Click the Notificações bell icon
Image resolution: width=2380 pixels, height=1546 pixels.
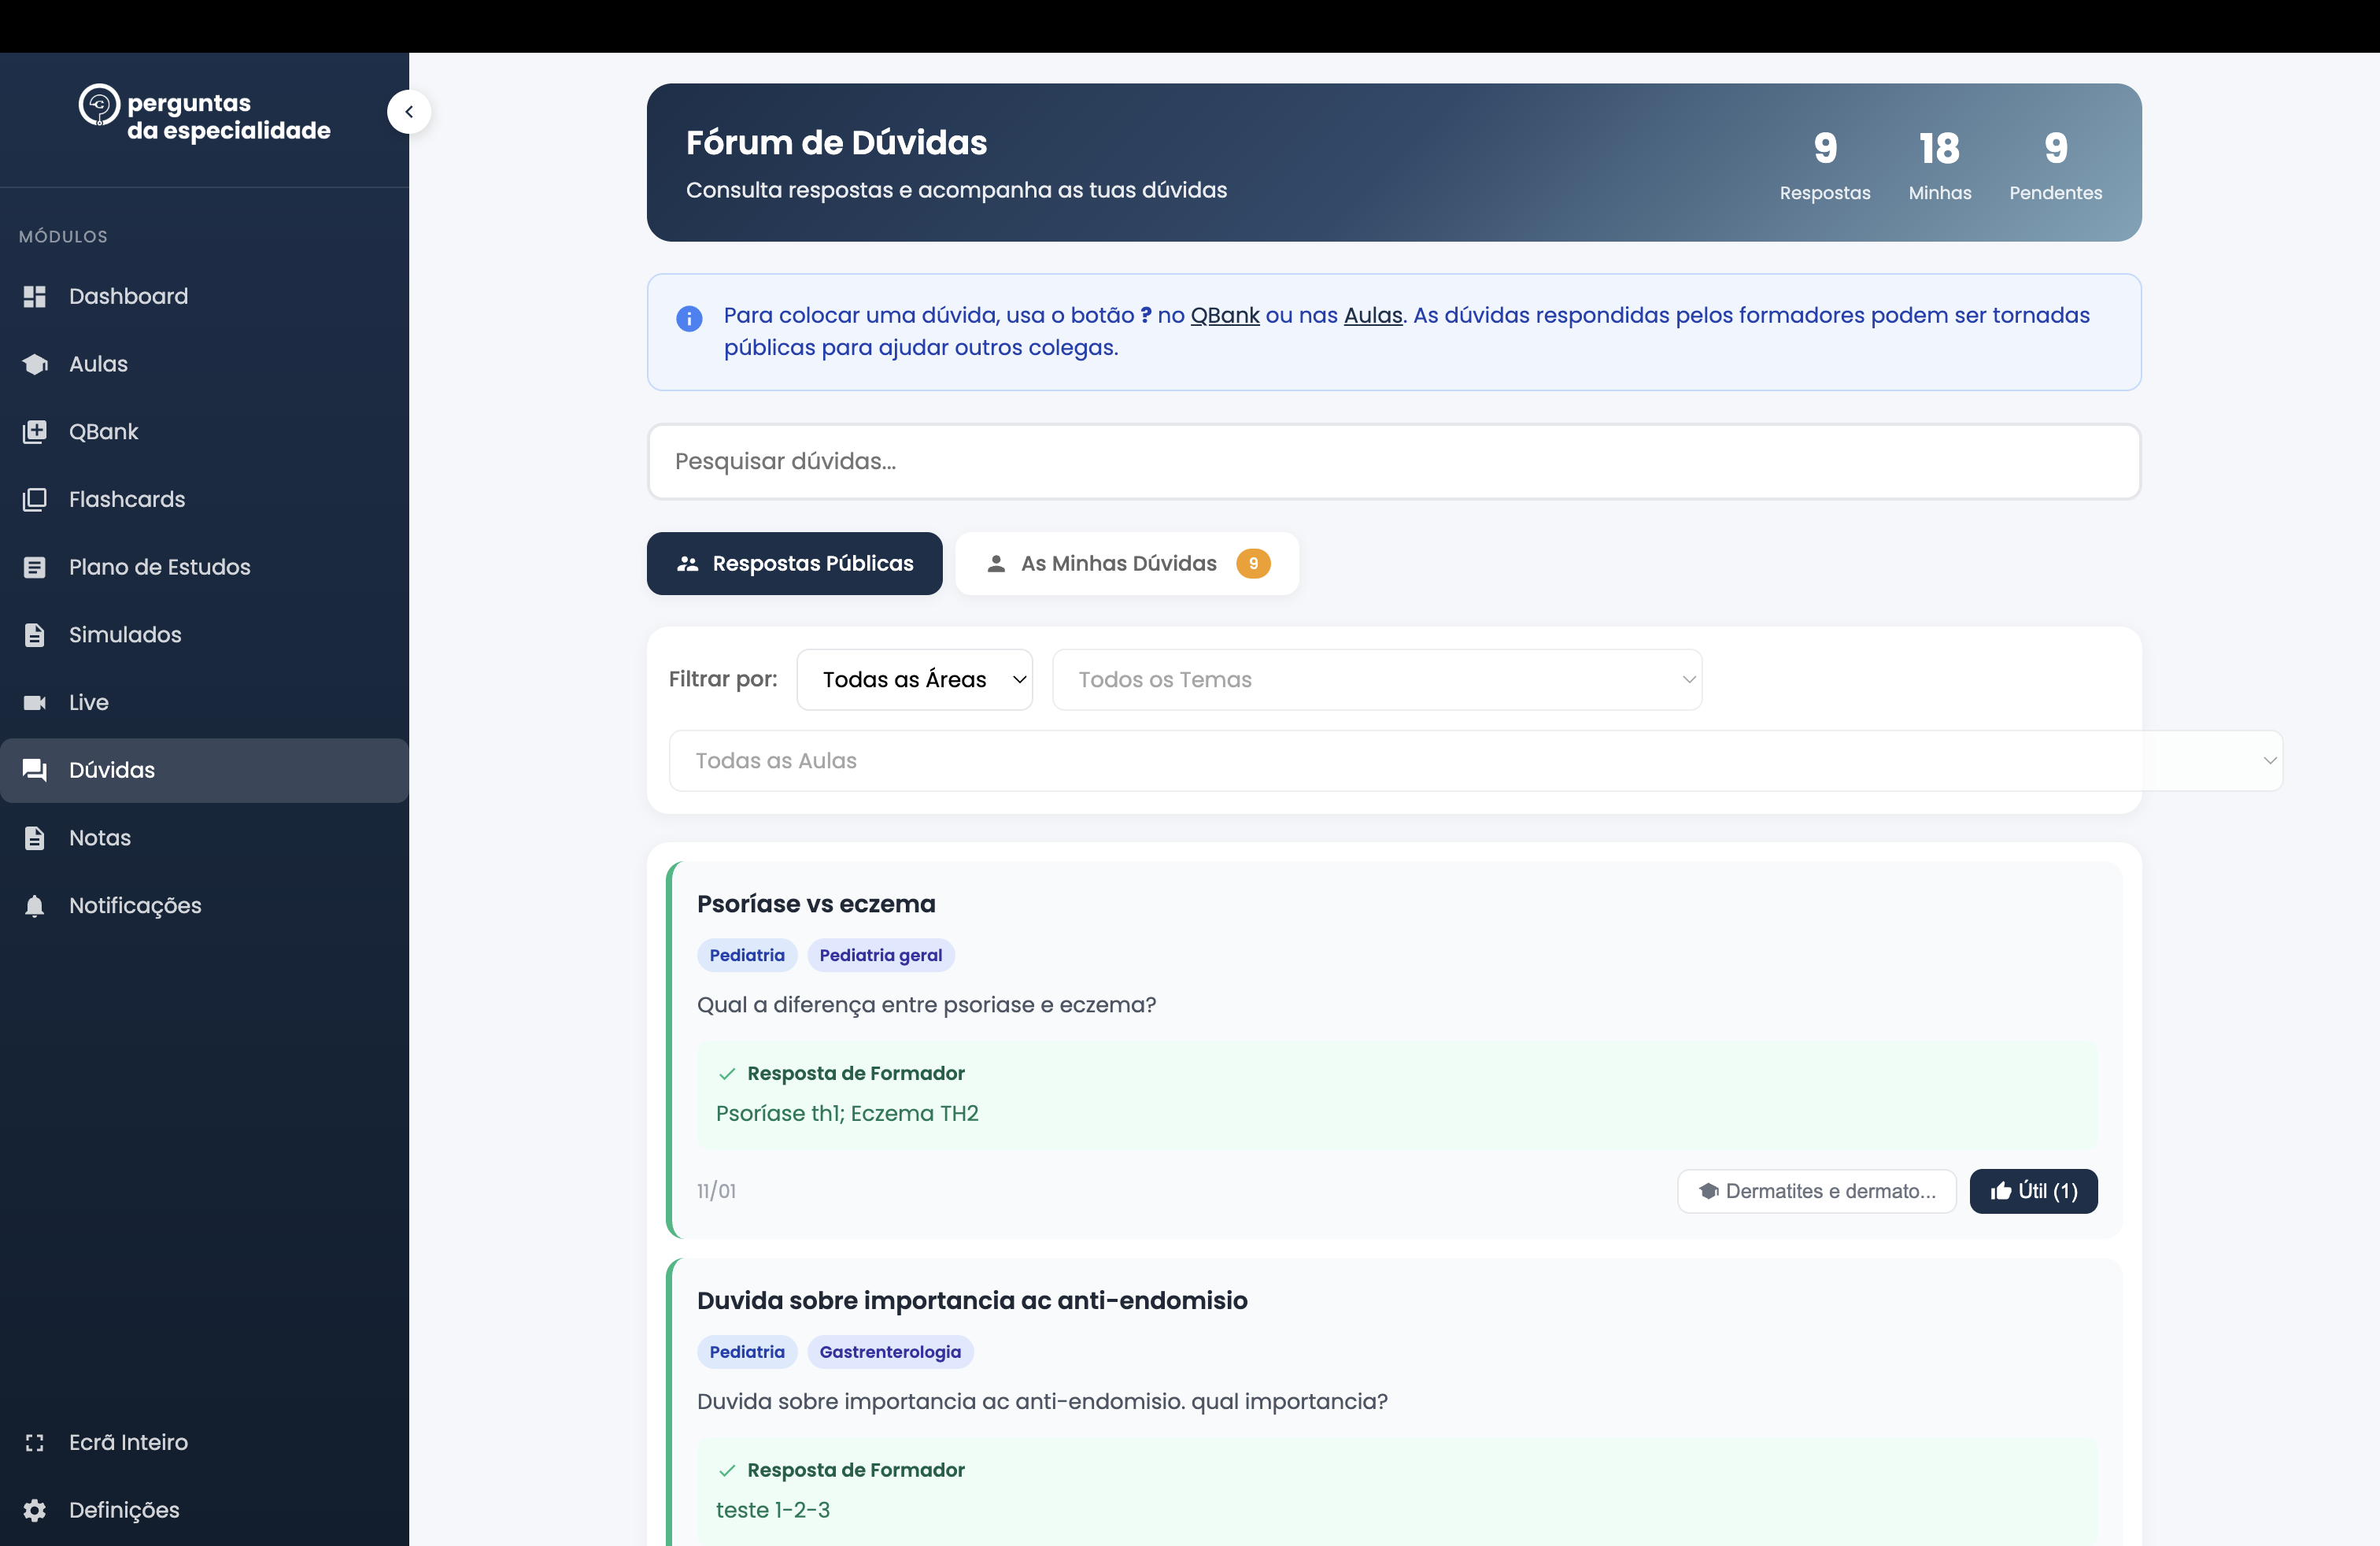click(x=35, y=905)
